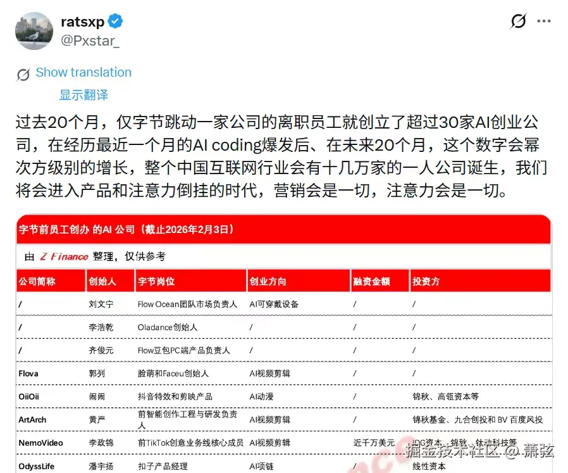Click AI视频剪辑 in the Flova row
The height and width of the screenshot is (473, 568).
[270, 373]
